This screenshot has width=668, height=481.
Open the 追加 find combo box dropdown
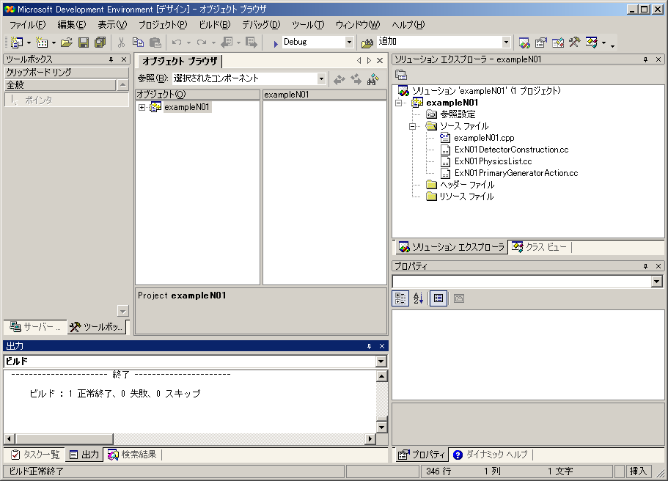(506, 42)
